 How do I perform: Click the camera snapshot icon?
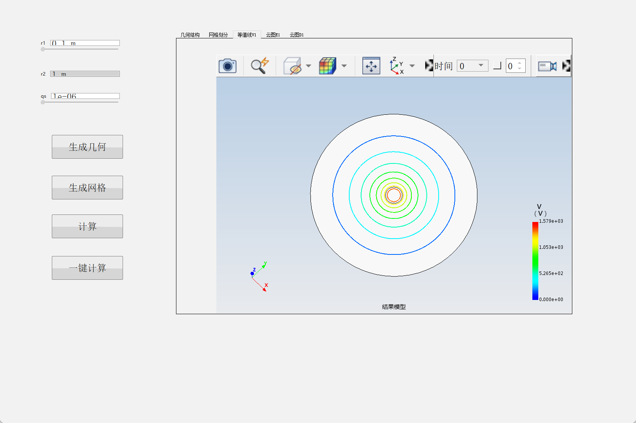click(227, 66)
